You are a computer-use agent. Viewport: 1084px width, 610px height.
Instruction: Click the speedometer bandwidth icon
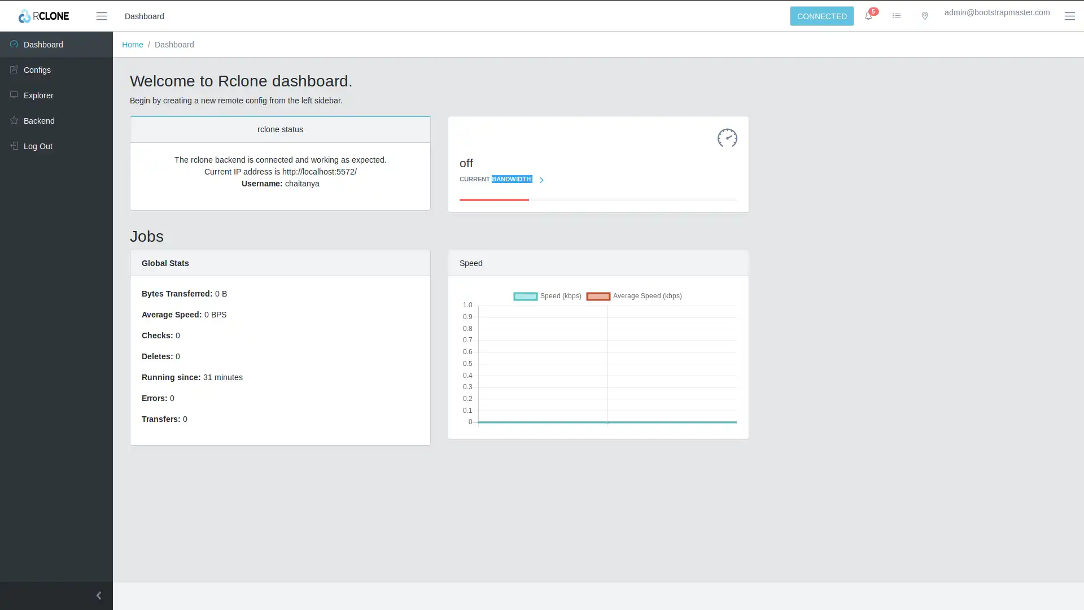(x=727, y=138)
